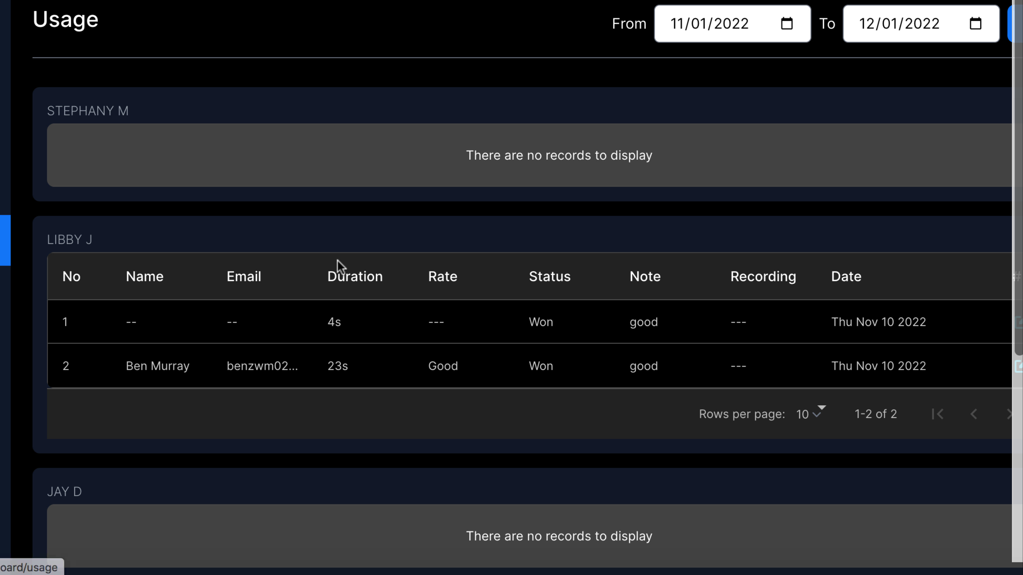Click the Rate column header
The height and width of the screenshot is (575, 1023).
(442, 276)
